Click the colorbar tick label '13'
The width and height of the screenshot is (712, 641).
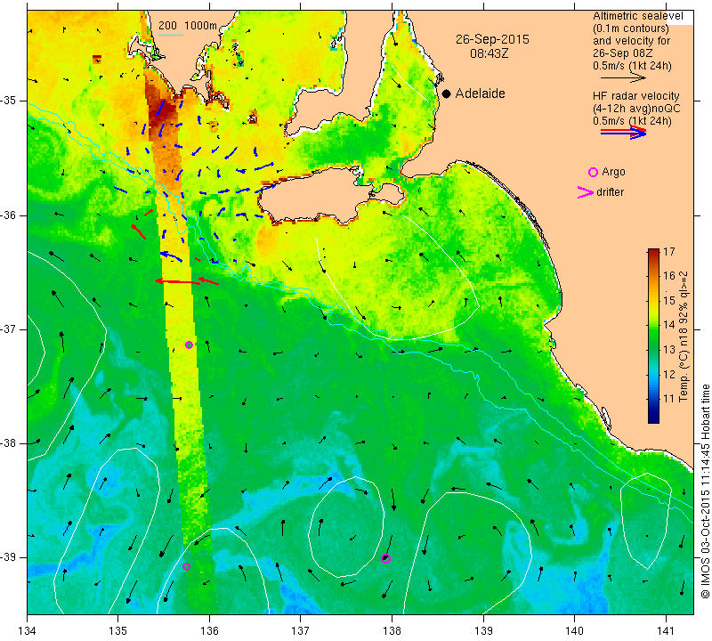coord(669,350)
